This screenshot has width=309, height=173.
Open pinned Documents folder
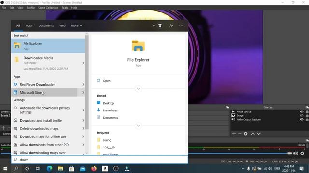pyautogui.click(x=111, y=118)
